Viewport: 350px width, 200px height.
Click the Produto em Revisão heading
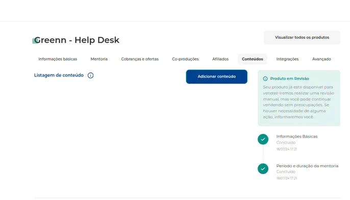point(289,79)
